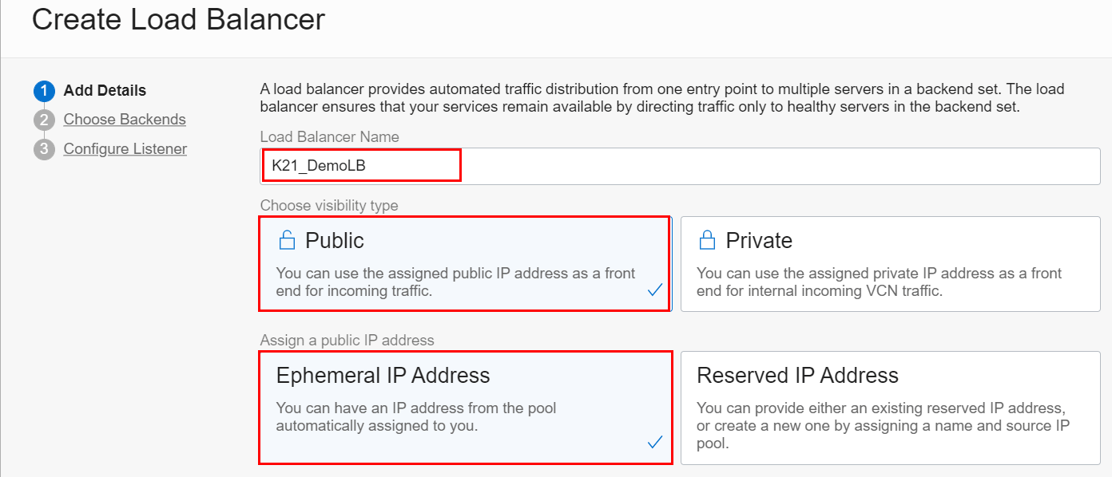Click the step 2 circle indicator

pyautogui.click(x=43, y=120)
